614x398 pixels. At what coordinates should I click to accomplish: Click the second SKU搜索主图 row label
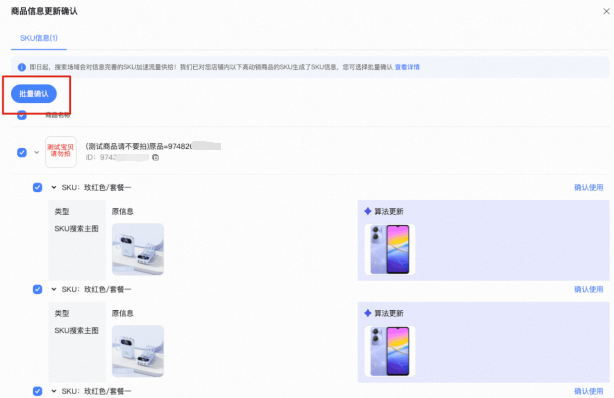coord(77,331)
